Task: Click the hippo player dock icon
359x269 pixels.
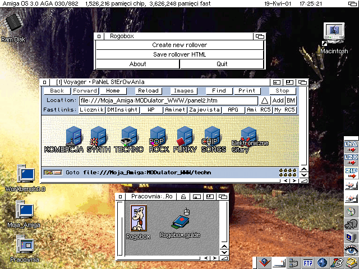Action: (x=351, y=224)
